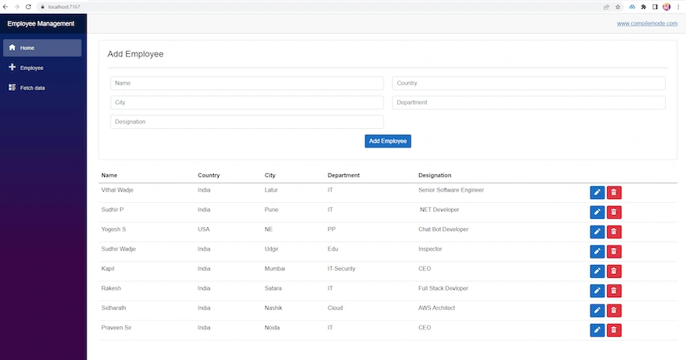The width and height of the screenshot is (686, 360).
Task: Select the Vithal Wadje name cell
Action: (x=117, y=190)
